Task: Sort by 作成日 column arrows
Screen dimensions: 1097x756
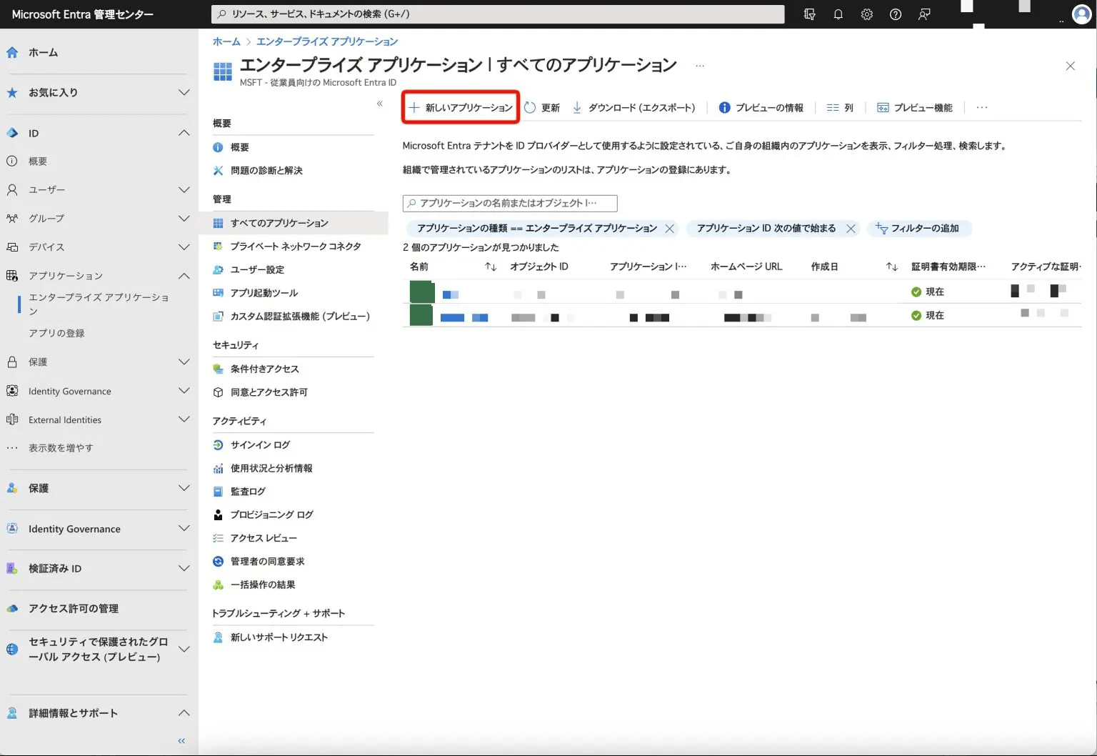Action: pyautogui.click(x=892, y=267)
